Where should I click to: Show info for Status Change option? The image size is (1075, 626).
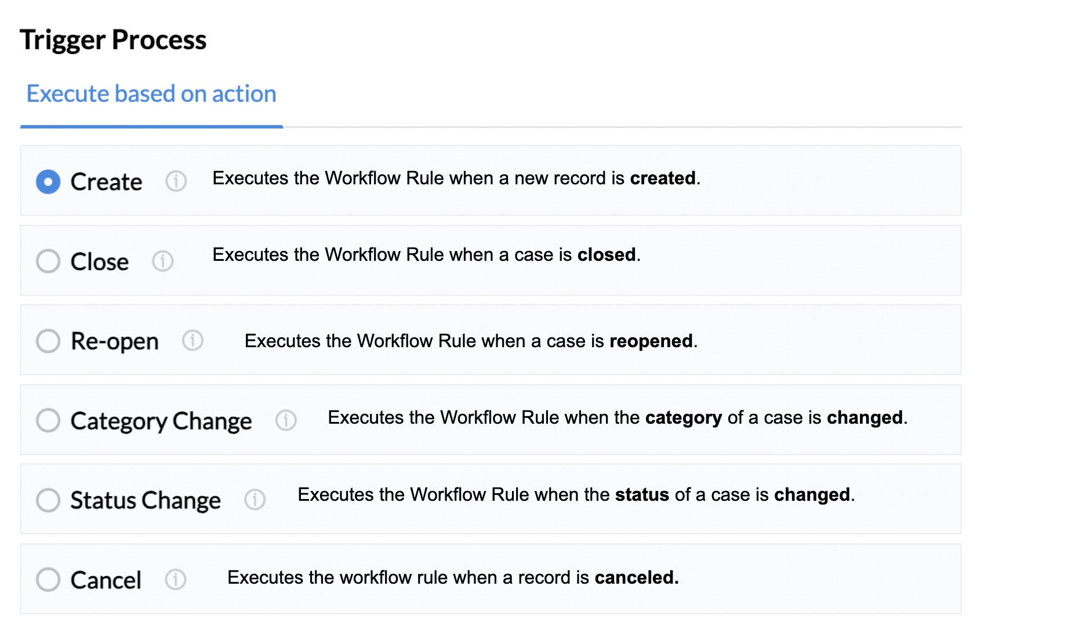pos(255,499)
